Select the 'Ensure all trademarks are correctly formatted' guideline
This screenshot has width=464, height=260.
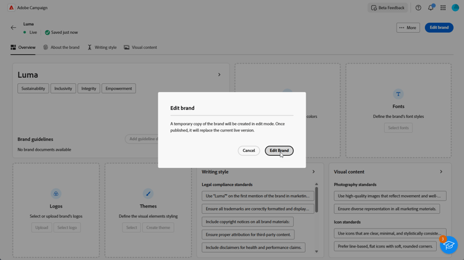[x=258, y=209]
